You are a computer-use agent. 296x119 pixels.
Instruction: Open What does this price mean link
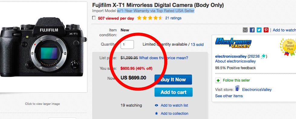click(164, 58)
